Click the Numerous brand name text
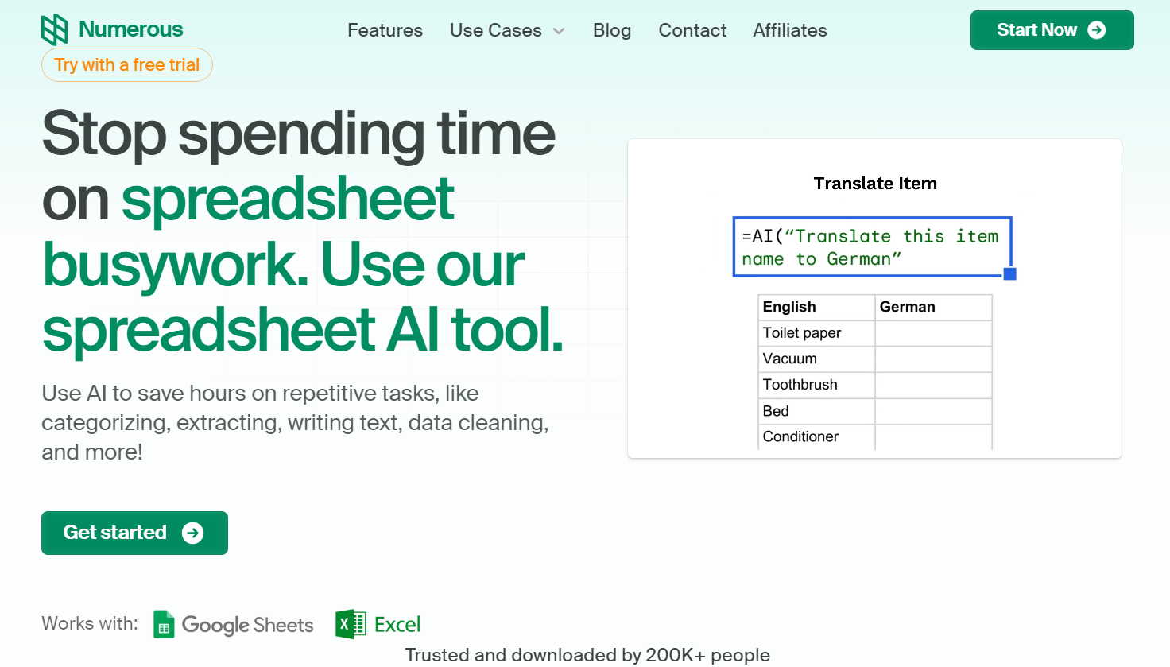The width and height of the screenshot is (1170, 667). click(x=131, y=29)
